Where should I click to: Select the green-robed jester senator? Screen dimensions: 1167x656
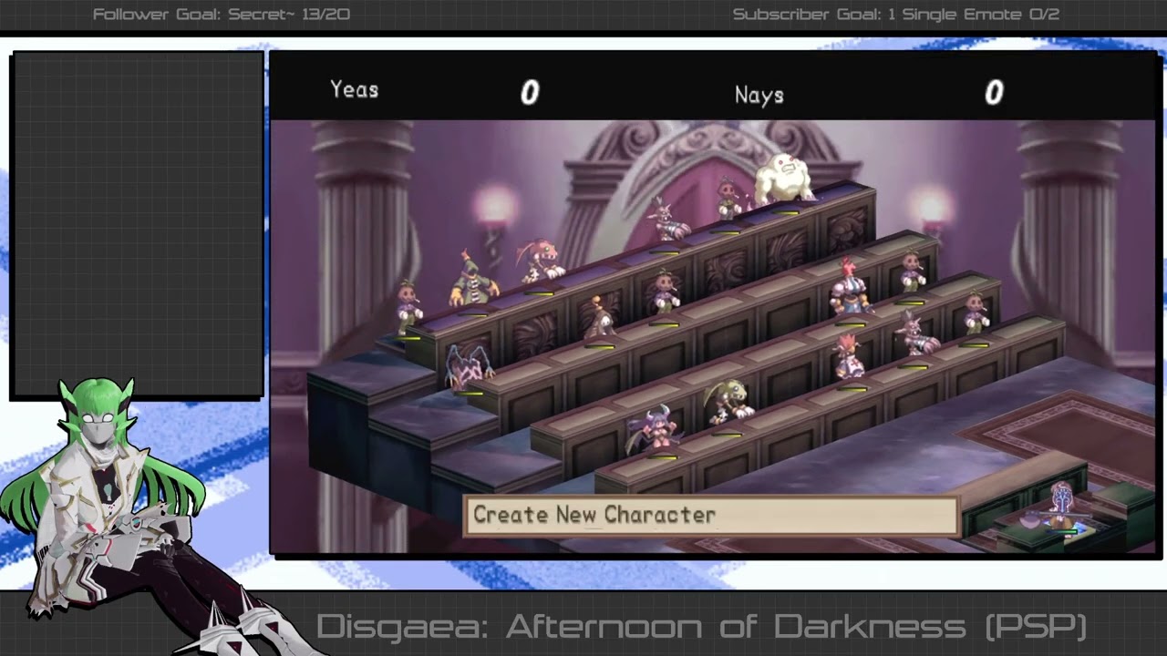point(472,279)
